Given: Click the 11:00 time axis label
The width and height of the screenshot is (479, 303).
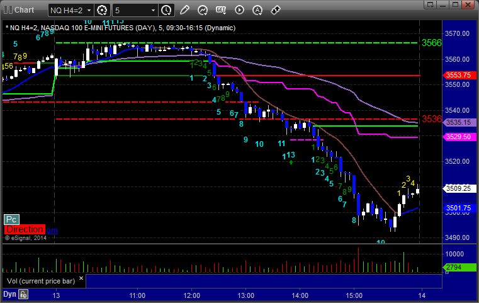Looking at the screenshot, I should (137, 295).
